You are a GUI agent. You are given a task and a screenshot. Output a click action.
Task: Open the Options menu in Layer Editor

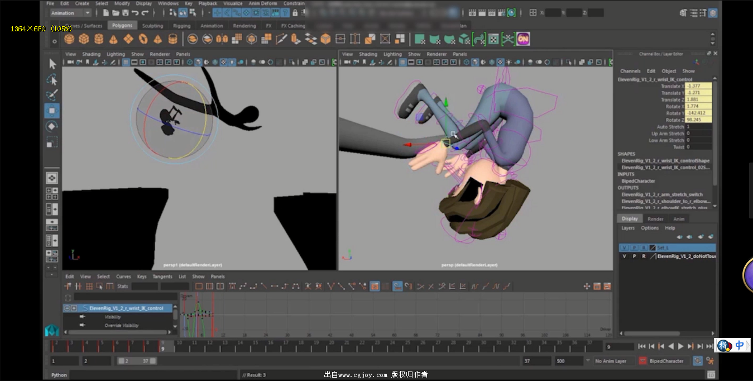pyautogui.click(x=650, y=228)
